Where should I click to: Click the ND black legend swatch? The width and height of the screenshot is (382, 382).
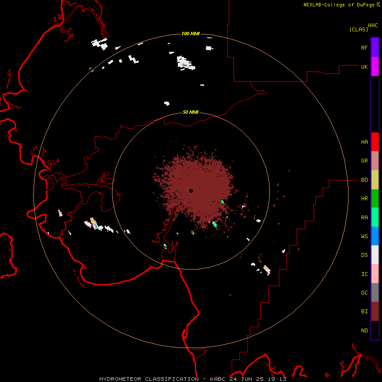tap(375, 330)
